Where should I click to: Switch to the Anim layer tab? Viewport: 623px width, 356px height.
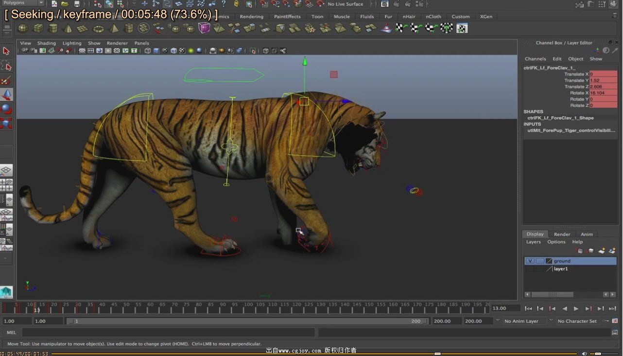click(587, 234)
